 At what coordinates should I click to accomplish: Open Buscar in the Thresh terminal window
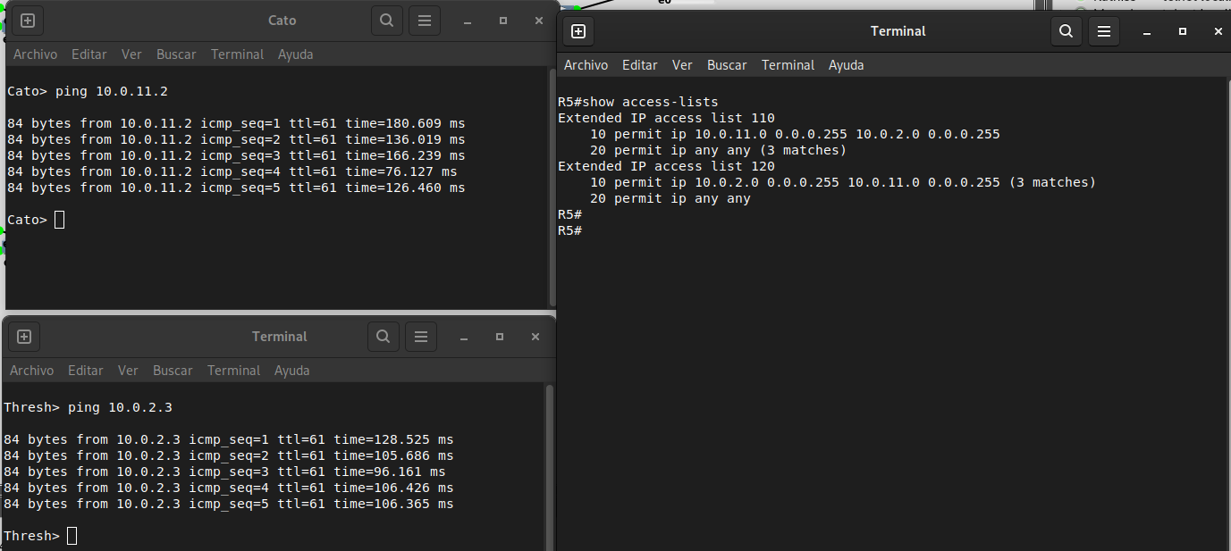tap(173, 371)
